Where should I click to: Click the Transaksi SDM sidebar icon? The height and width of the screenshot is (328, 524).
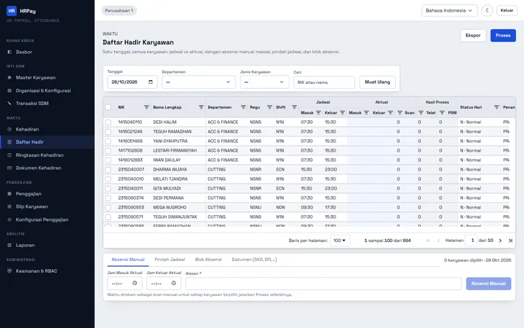pyautogui.click(x=9, y=104)
